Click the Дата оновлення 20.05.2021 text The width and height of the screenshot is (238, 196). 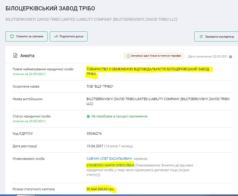(208, 57)
